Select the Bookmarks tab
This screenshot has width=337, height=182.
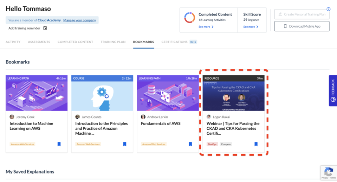tap(143, 42)
